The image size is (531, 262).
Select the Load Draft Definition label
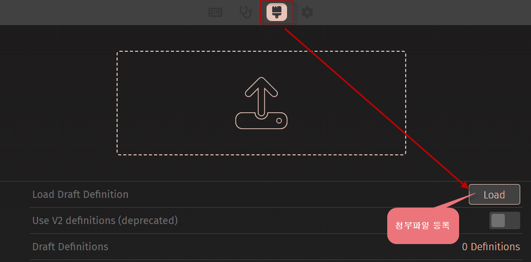[x=80, y=194]
